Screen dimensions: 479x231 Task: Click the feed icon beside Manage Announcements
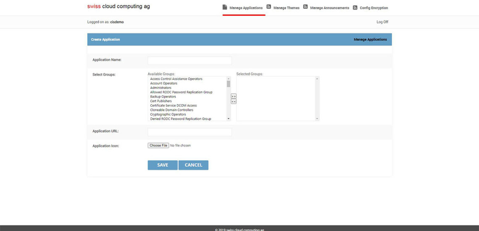(305, 7)
